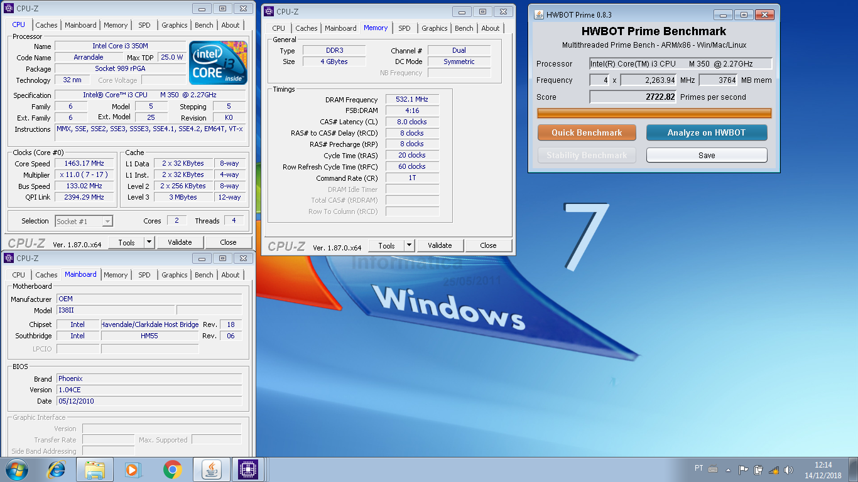Click the PT language indicator in tray
The image size is (858, 482).
tap(699, 468)
